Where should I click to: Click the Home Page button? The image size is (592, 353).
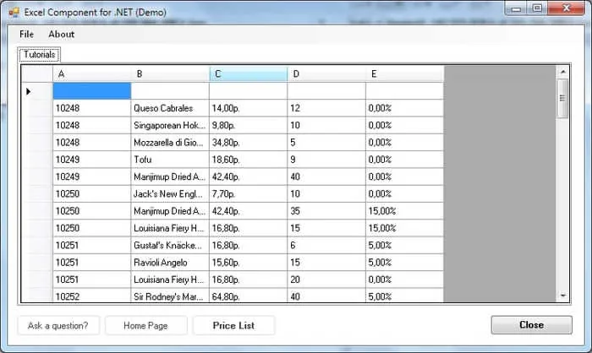[x=145, y=325]
